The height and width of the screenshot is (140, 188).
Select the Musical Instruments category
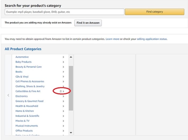click(27, 126)
